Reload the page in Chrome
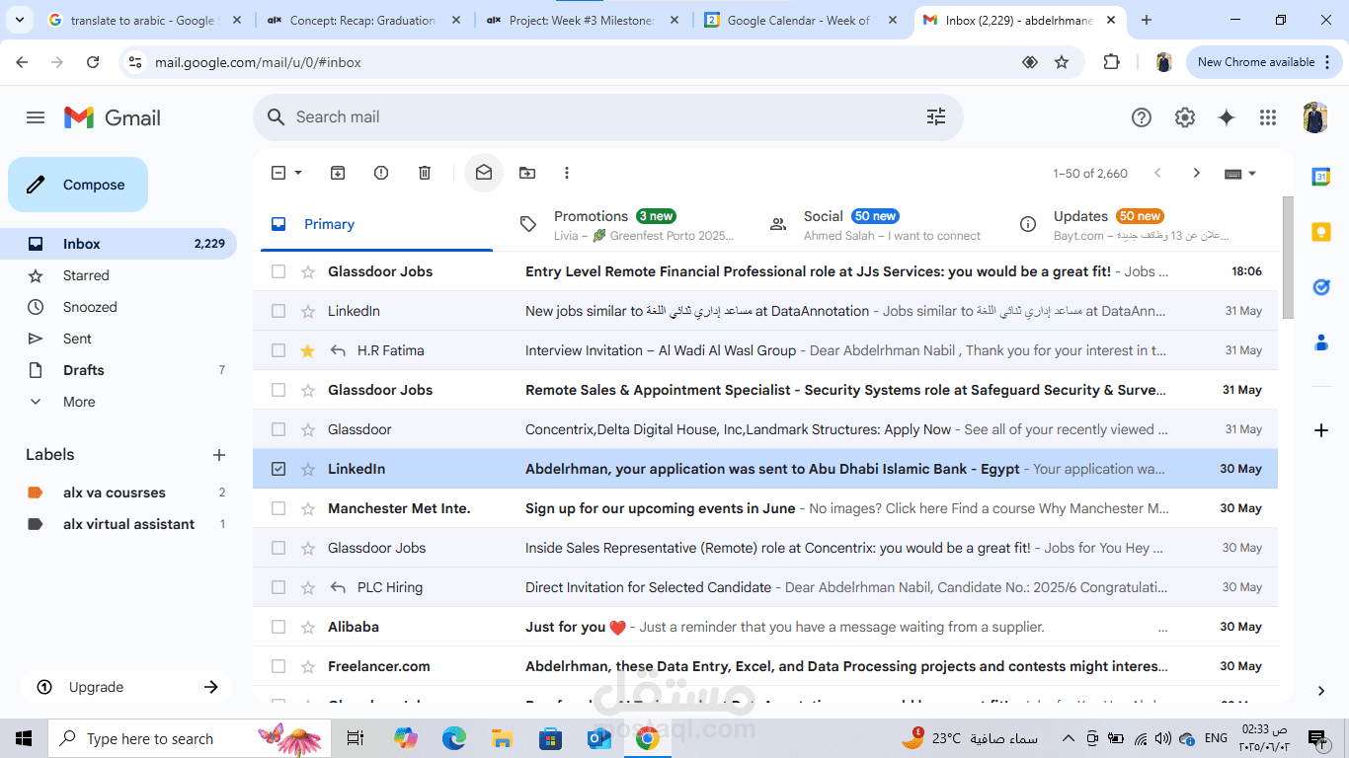The width and height of the screenshot is (1349, 758). point(93,62)
